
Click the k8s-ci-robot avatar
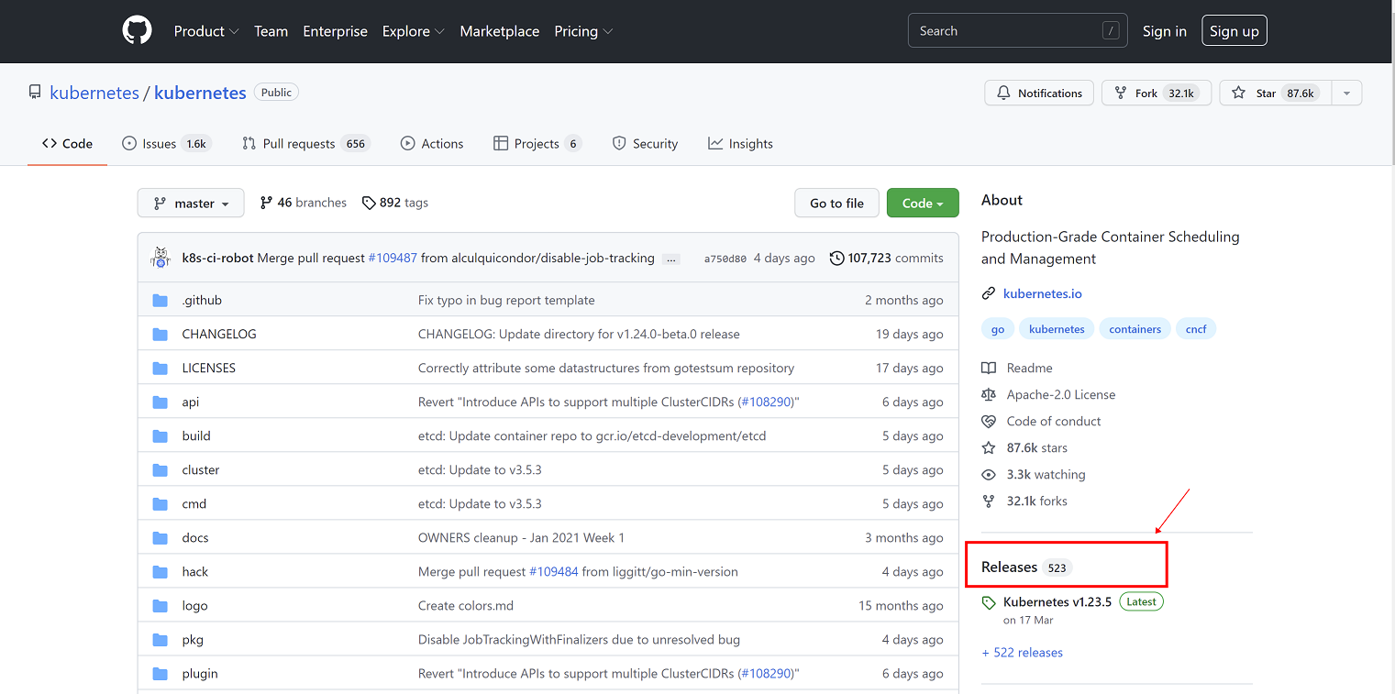(x=161, y=259)
